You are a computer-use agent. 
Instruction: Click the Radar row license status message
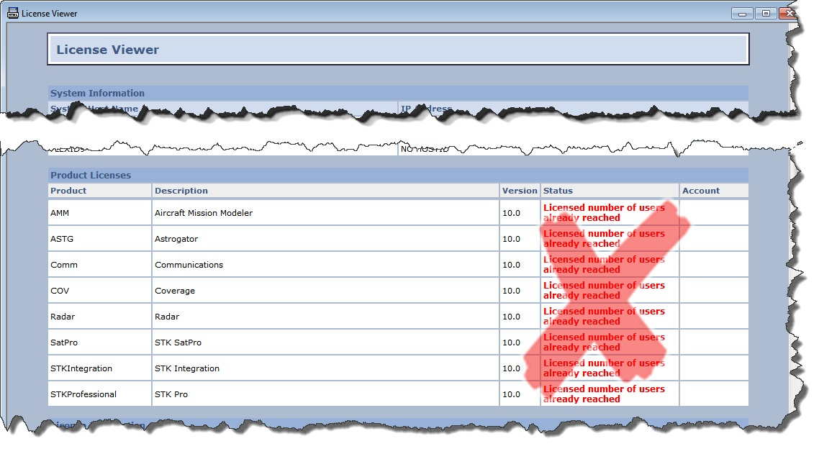click(x=604, y=316)
